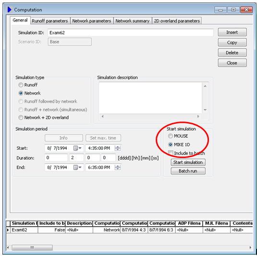The height and width of the screenshot is (256, 257).
Task: Click the table horizontal scrollbar thumb
Action: (32, 247)
